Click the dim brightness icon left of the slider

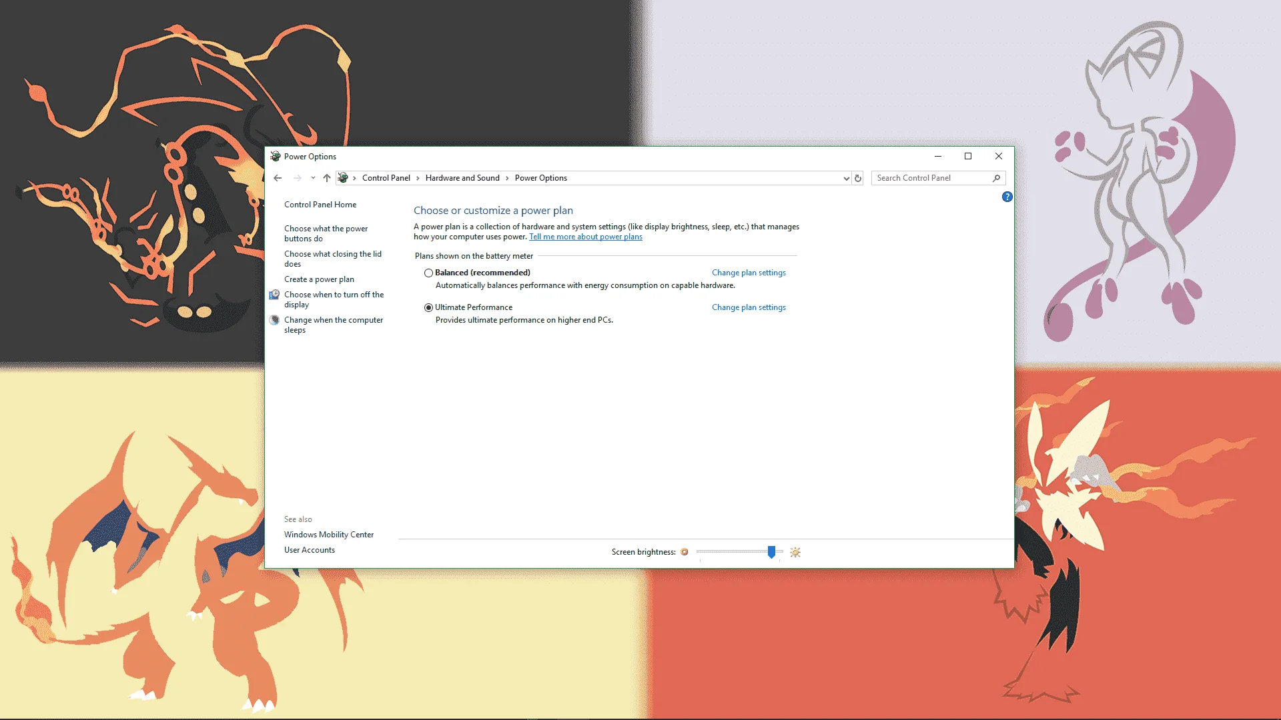click(x=685, y=552)
